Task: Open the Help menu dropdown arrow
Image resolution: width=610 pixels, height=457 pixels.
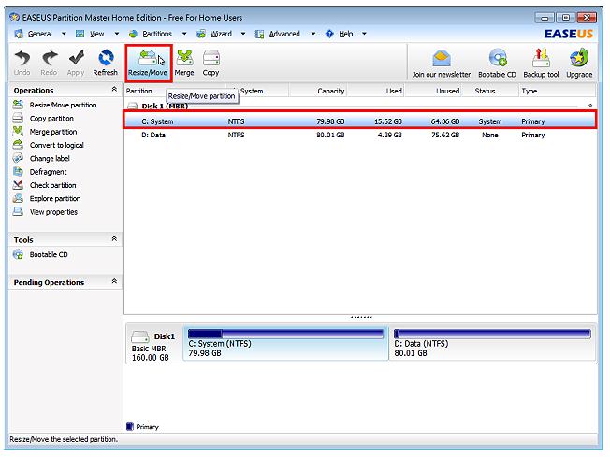Action: tap(364, 34)
